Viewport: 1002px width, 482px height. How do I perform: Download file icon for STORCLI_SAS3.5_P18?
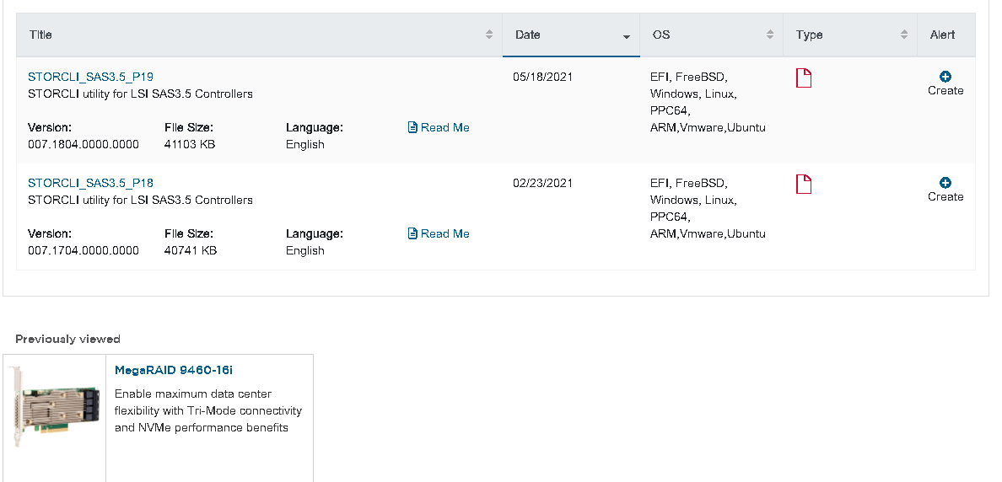(x=803, y=184)
